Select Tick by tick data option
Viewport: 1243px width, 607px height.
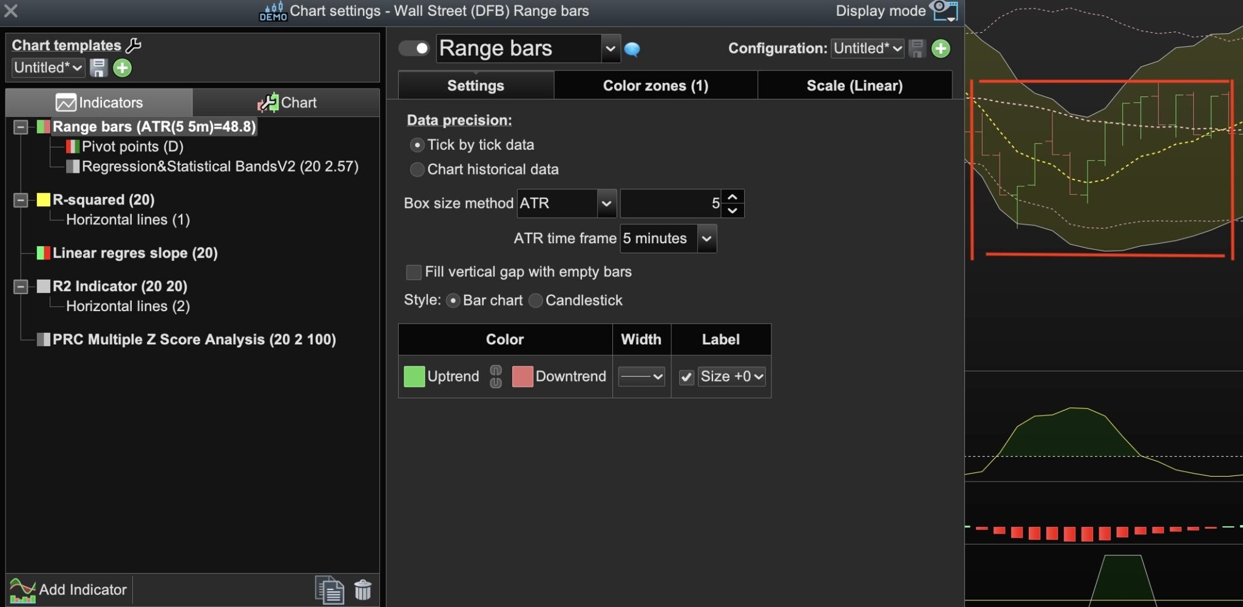coord(417,146)
